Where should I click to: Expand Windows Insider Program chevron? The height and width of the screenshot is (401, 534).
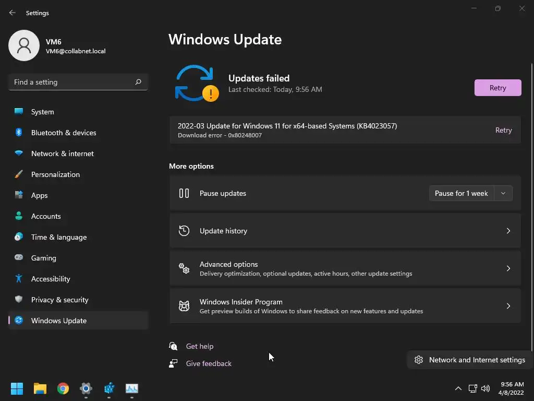[x=508, y=306]
